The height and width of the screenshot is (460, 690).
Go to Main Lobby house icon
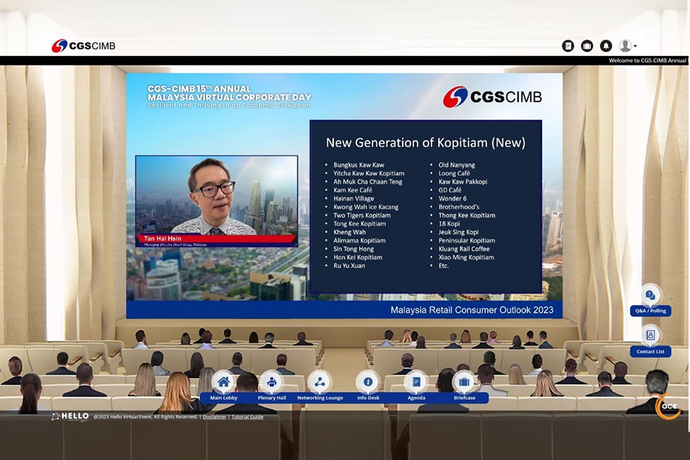point(224,381)
